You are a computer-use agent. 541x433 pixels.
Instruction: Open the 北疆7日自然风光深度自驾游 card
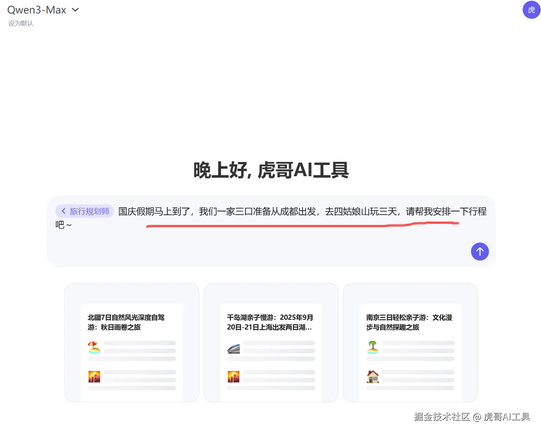point(132,343)
